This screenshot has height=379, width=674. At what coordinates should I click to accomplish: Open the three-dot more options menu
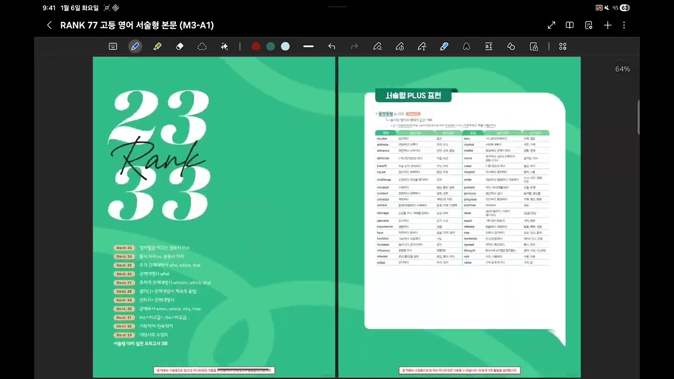[x=624, y=25]
